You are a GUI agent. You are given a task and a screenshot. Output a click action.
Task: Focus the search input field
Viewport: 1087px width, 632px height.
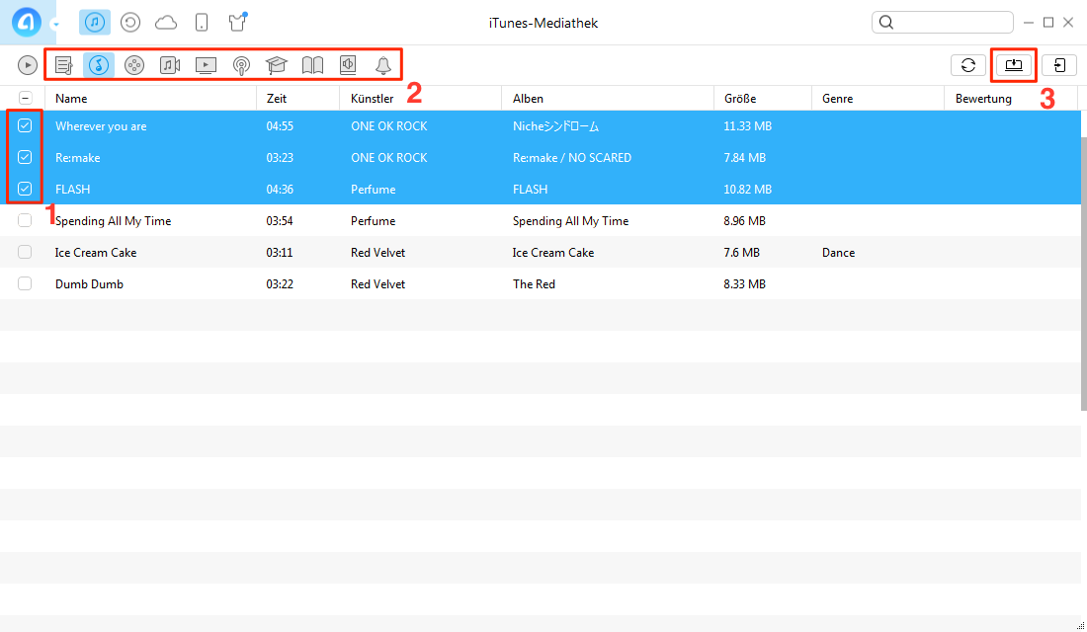(943, 22)
